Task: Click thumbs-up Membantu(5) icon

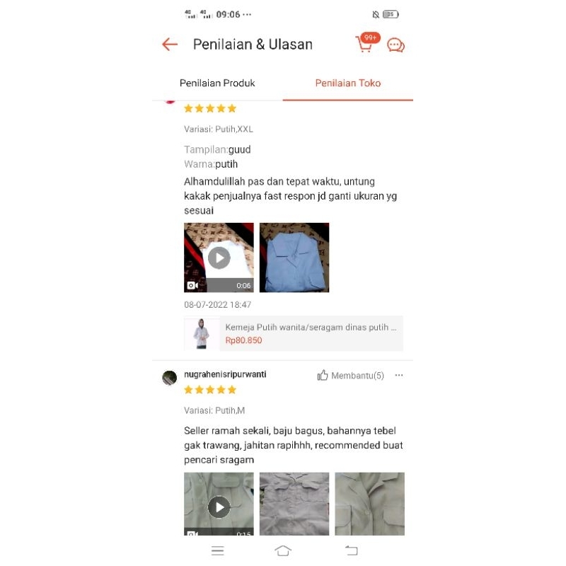Action: [x=323, y=376]
